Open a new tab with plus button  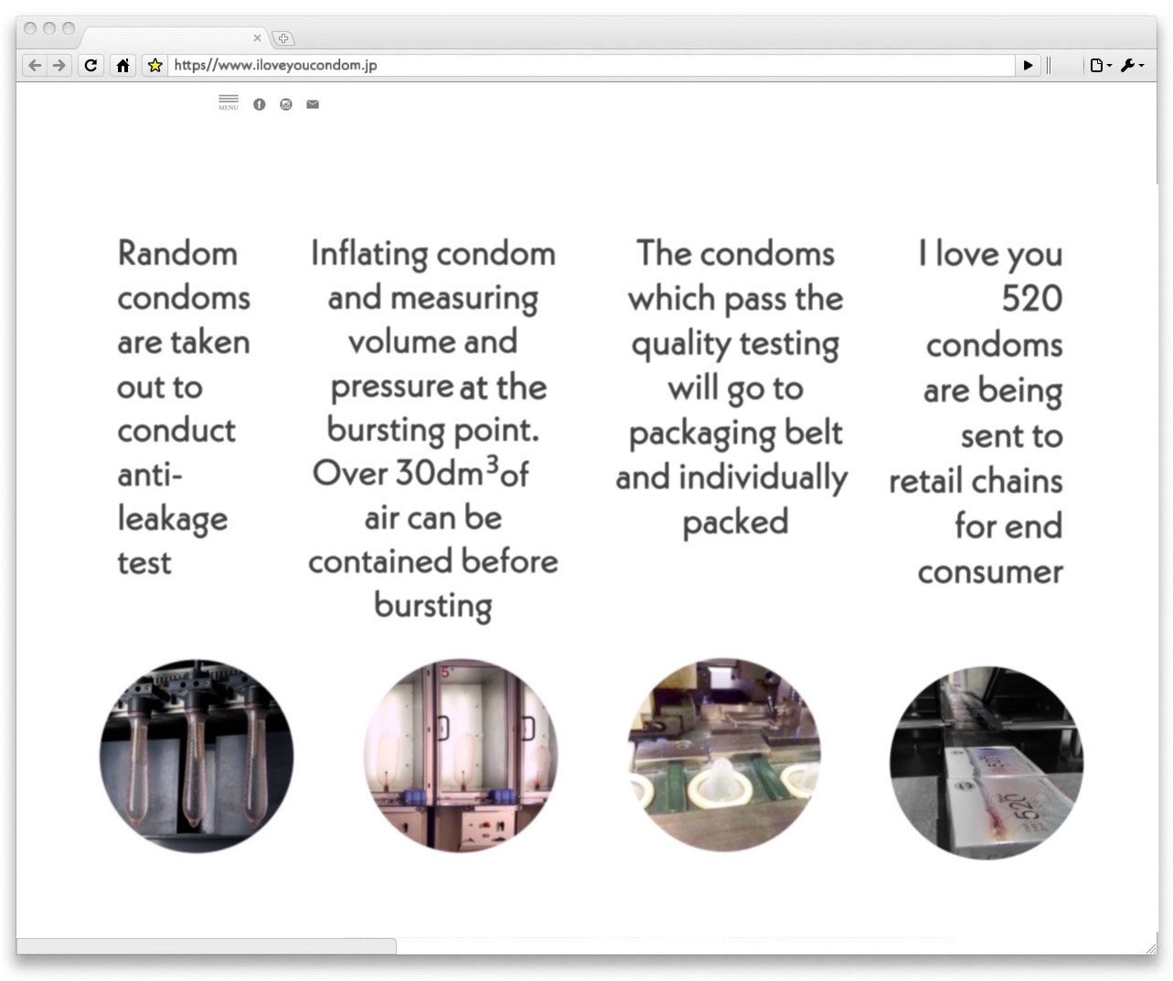click(x=283, y=38)
